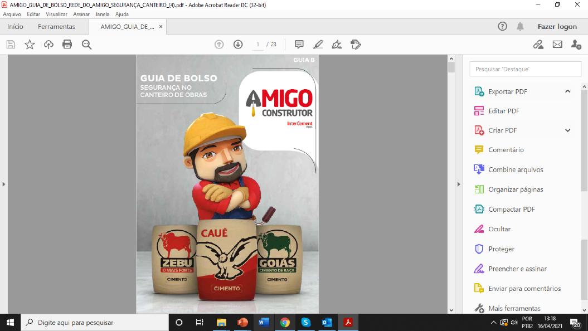Image resolution: width=588 pixels, height=331 pixels.
Task: Open the Assinar menu
Action: tap(81, 14)
